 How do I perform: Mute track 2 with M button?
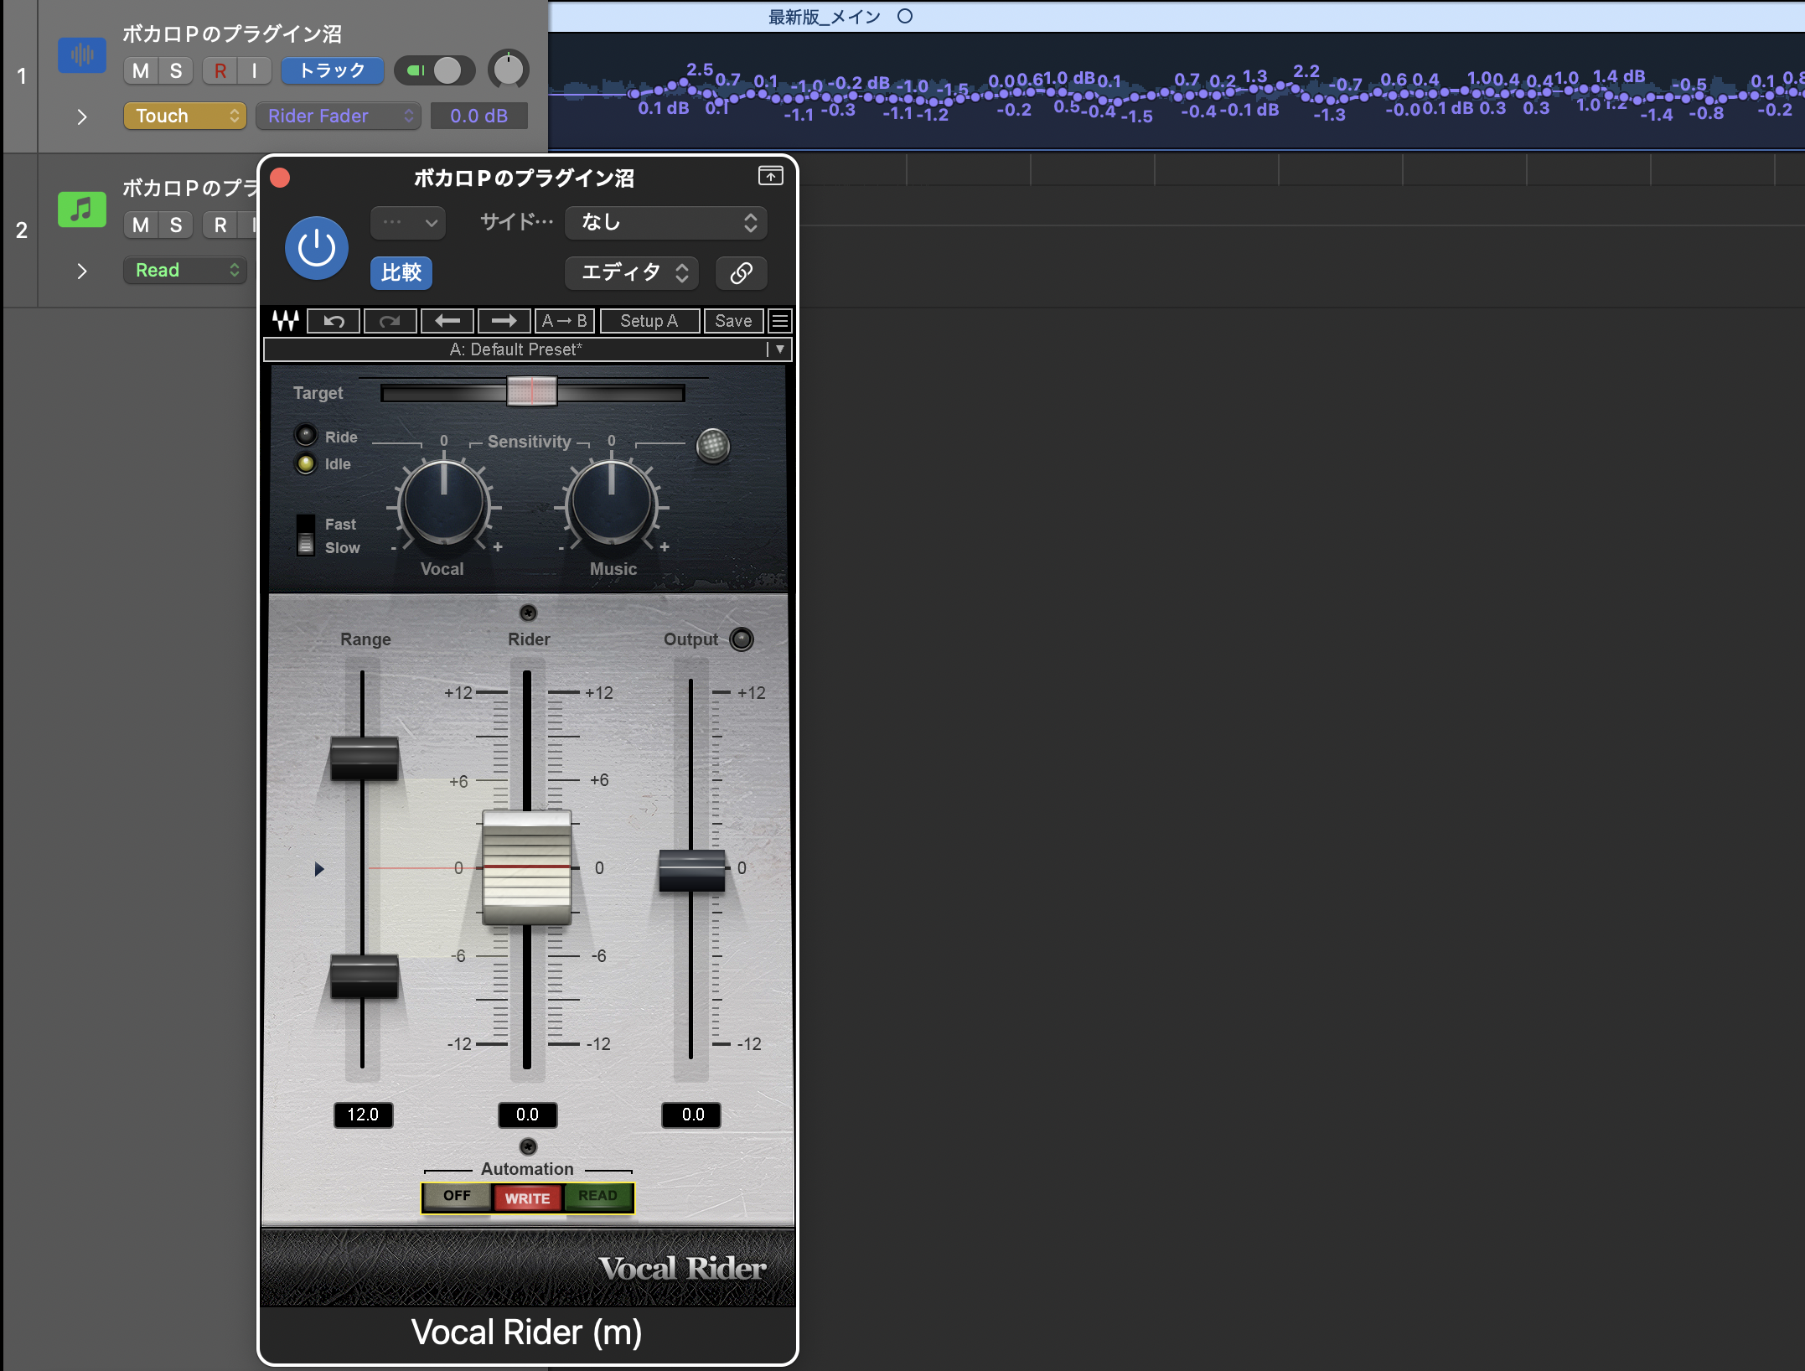[141, 225]
